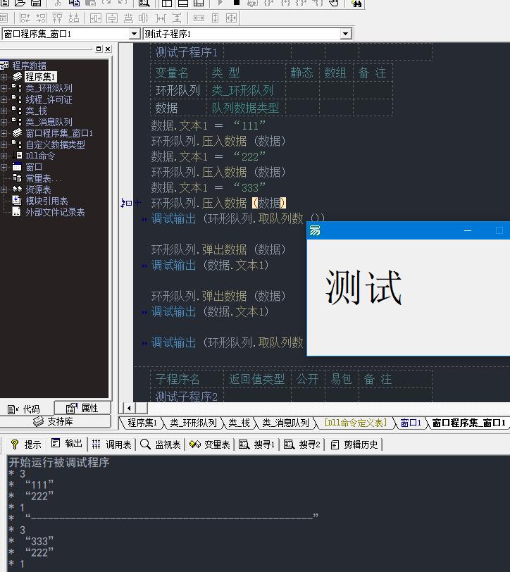Close the project tree panel
The image size is (510, 572).
click(107, 49)
